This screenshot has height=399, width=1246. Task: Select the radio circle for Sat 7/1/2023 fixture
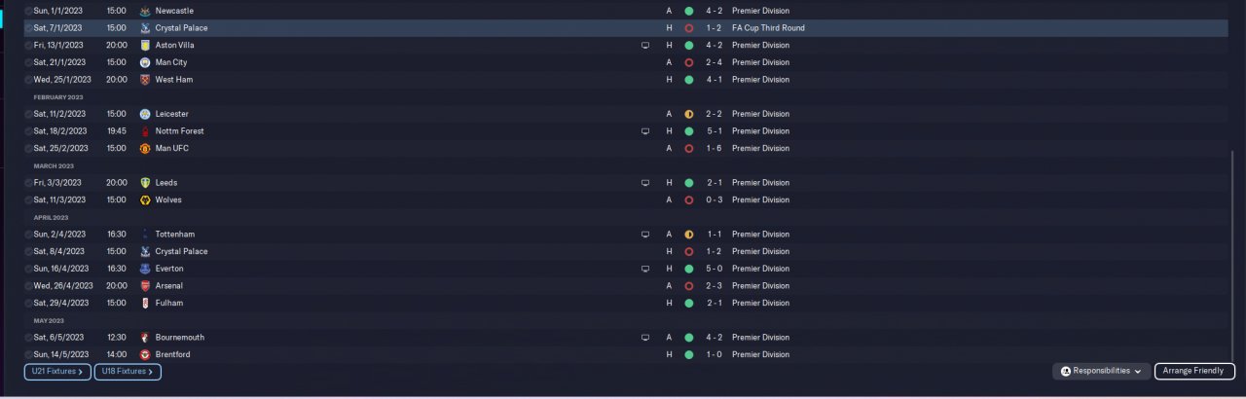28,28
